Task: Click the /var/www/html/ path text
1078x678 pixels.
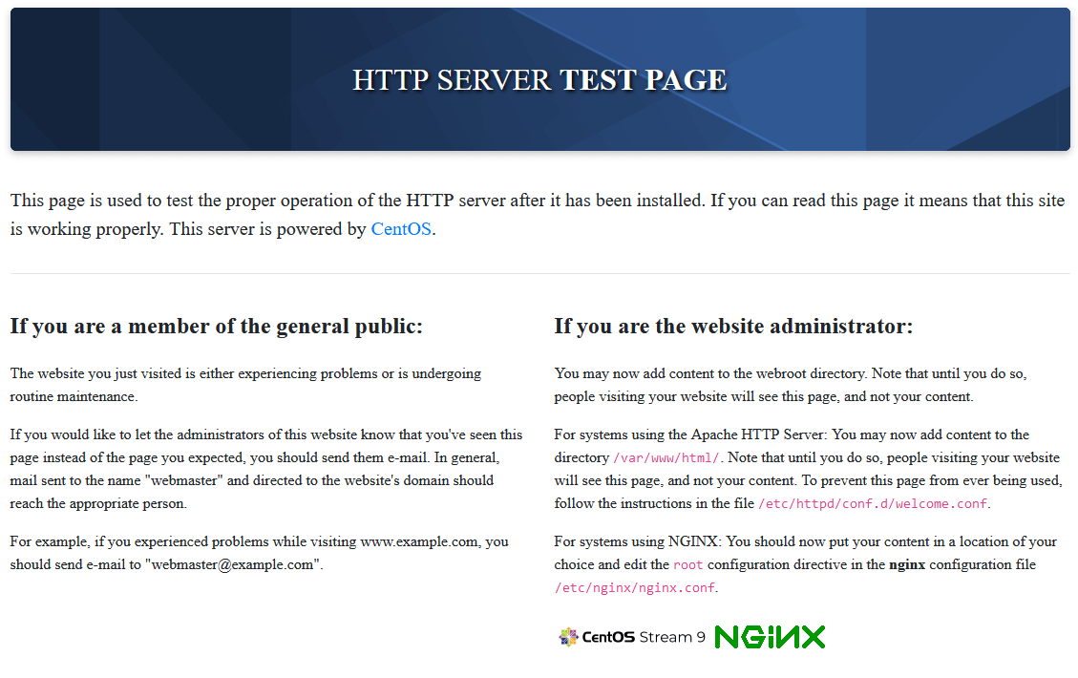Action: (666, 458)
